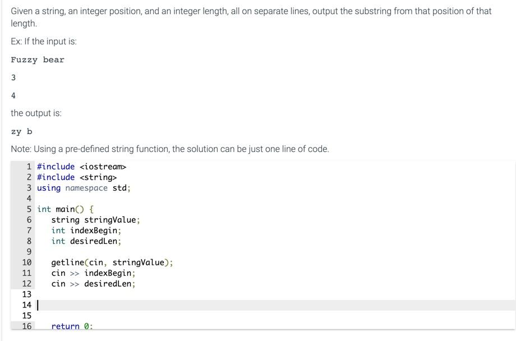
Task: Click the 'Fuzzy bear' example input
Action: tap(38, 60)
